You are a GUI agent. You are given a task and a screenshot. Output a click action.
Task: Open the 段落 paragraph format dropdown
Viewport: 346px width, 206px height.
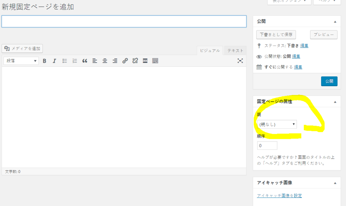[21, 61]
